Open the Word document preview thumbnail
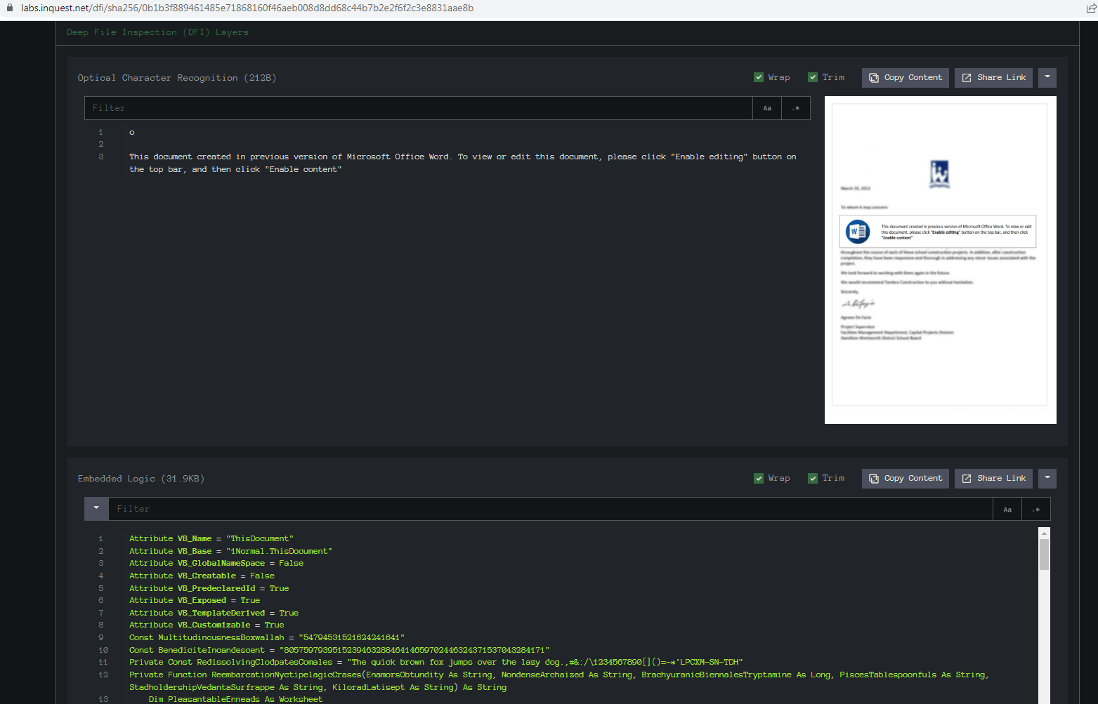This screenshot has width=1098, height=704. point(940,260)
